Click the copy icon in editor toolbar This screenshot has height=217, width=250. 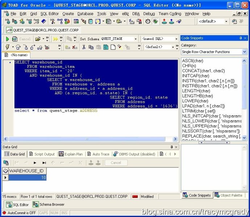click(x=91, y=47)
